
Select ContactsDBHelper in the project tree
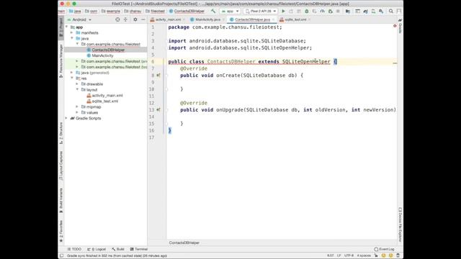point(108,50)
